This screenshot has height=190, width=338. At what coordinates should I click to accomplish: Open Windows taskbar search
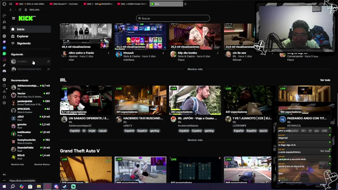point(13,187)
